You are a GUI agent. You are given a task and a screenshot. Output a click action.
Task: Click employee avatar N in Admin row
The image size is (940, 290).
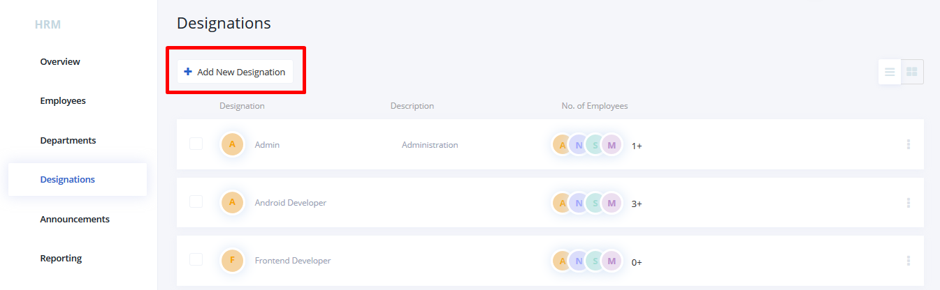(578, 145)
